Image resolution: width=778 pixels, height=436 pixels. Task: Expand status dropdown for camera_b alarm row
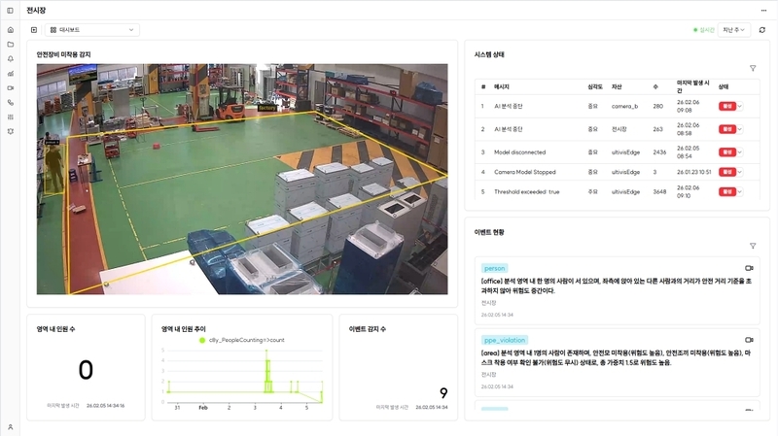(x=741, y=106)
